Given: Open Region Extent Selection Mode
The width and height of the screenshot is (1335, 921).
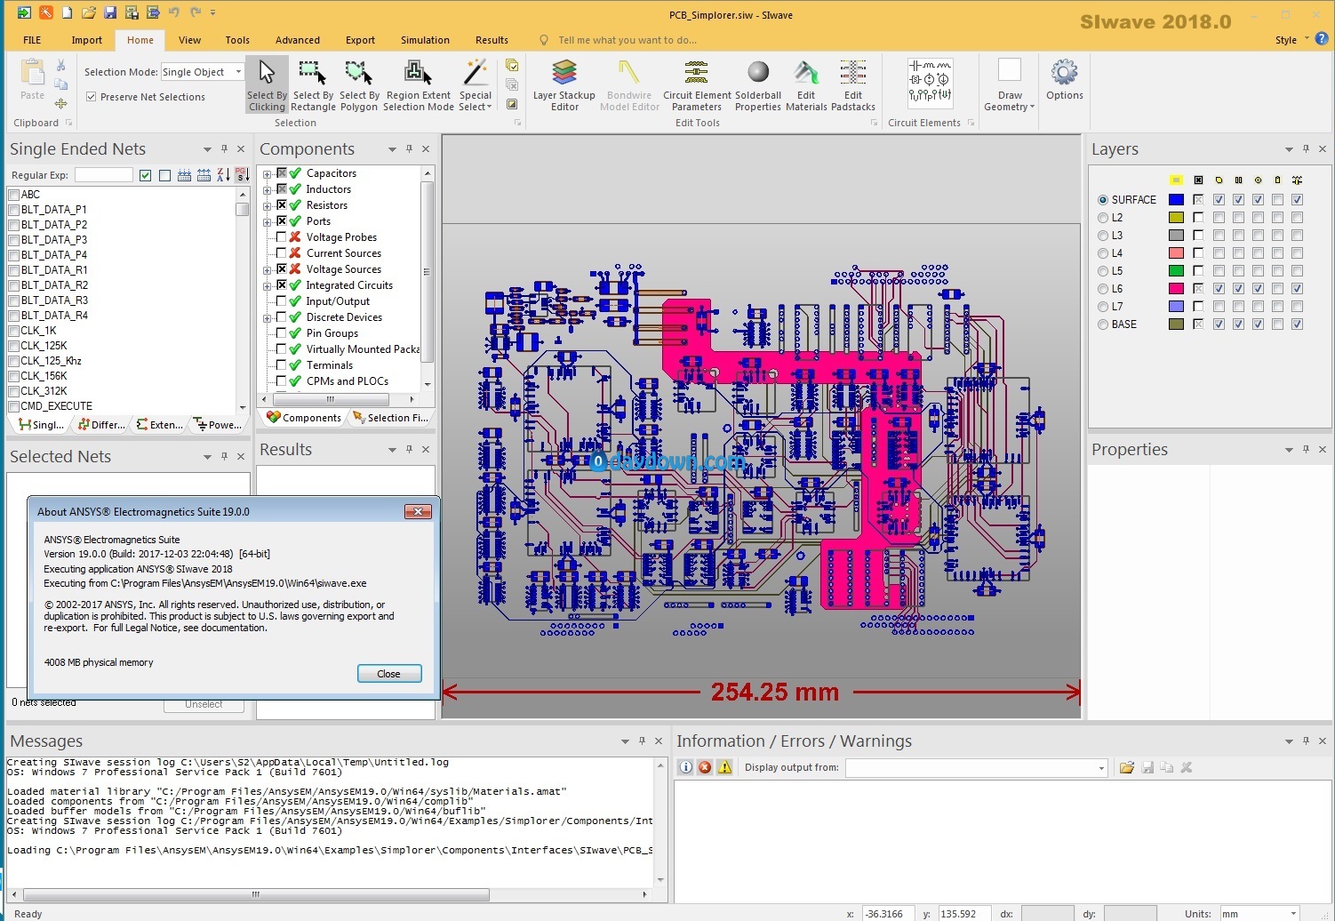Looking at the screenshot, I should (x=418, y=85).
